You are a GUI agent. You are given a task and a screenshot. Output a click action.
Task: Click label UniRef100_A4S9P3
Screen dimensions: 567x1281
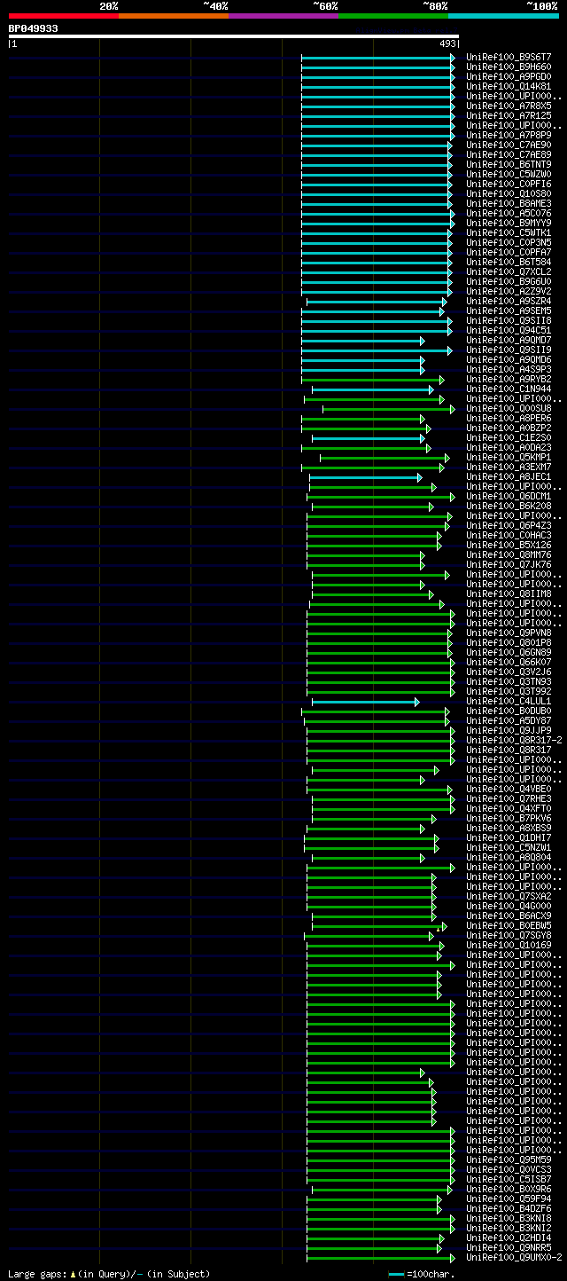(x=509, y=369)
